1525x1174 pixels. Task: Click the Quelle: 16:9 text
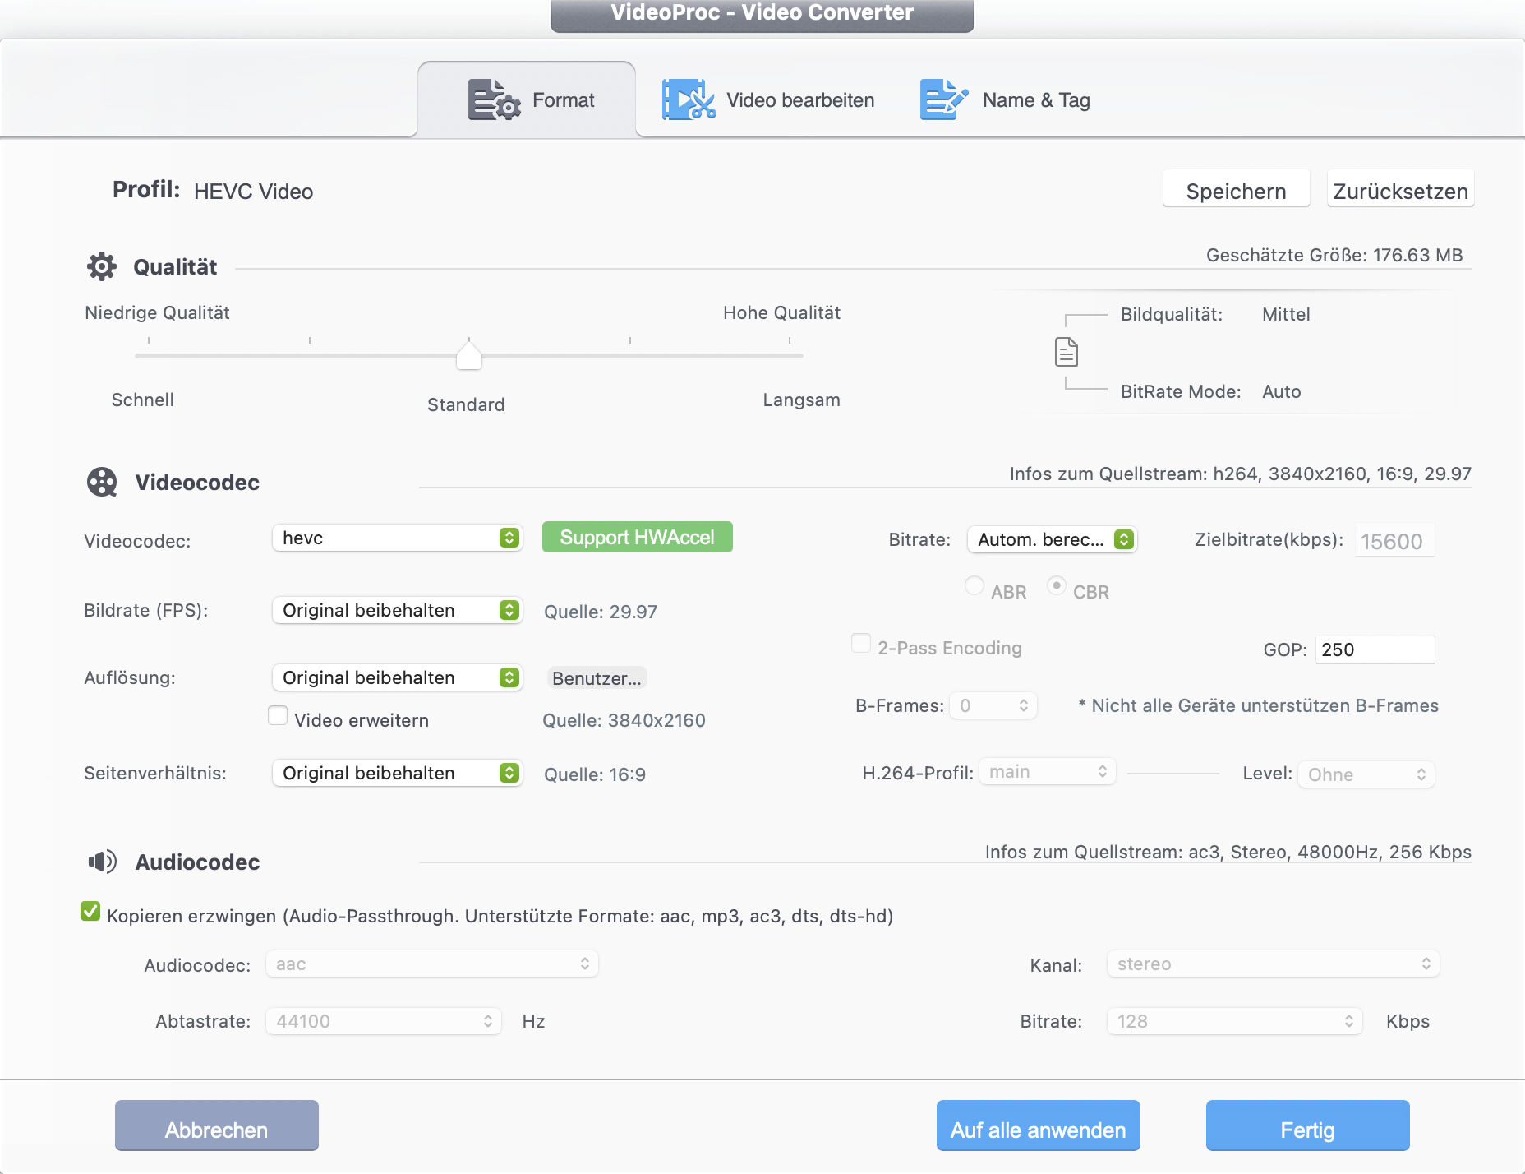(x=595, y=774)
